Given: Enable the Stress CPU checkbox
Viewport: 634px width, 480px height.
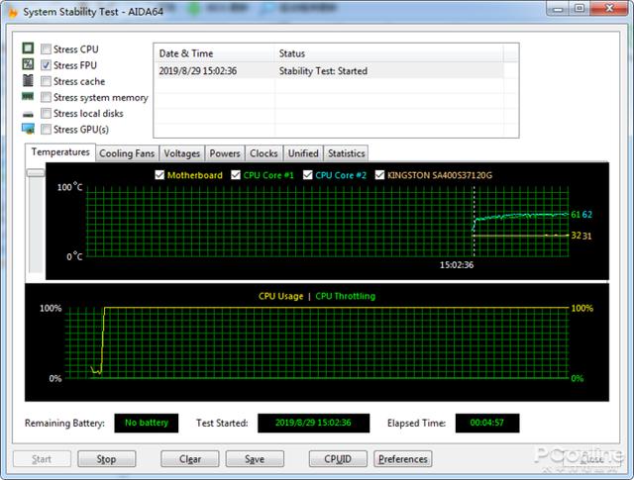Looking at the screenshot, I should coord(46,49).
